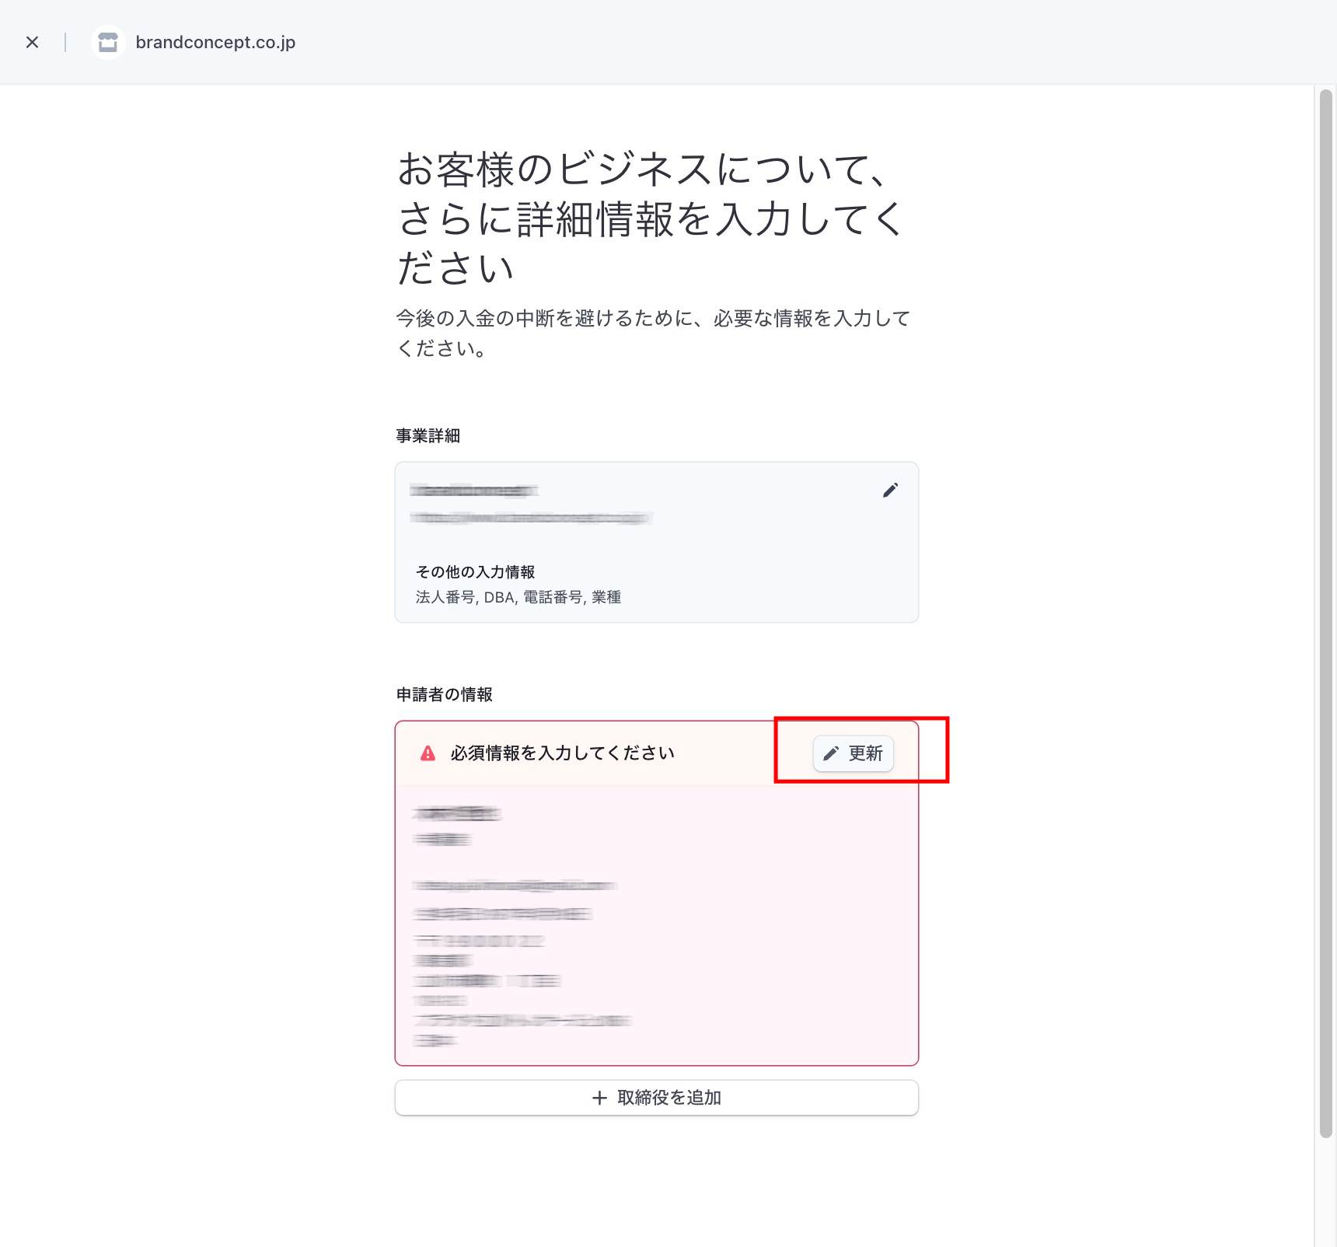Click the blurred business URL line
This screenshot has width=1337, height=1247.
[531, 518]
